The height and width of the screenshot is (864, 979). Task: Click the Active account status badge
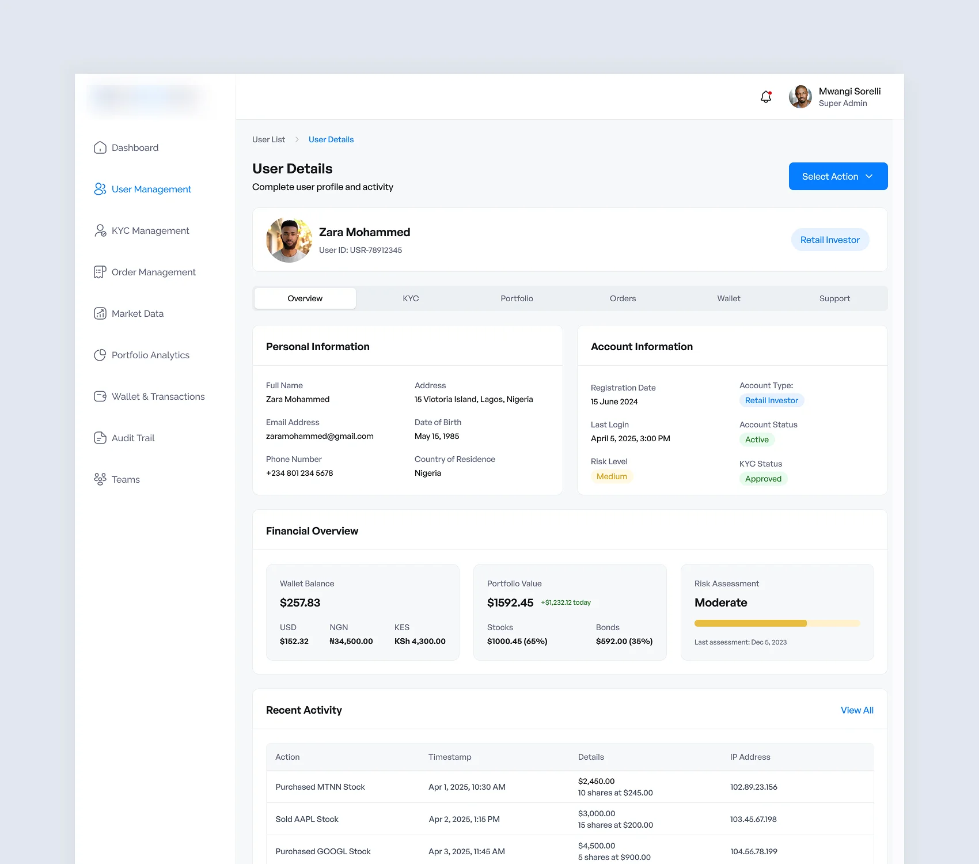757,439
